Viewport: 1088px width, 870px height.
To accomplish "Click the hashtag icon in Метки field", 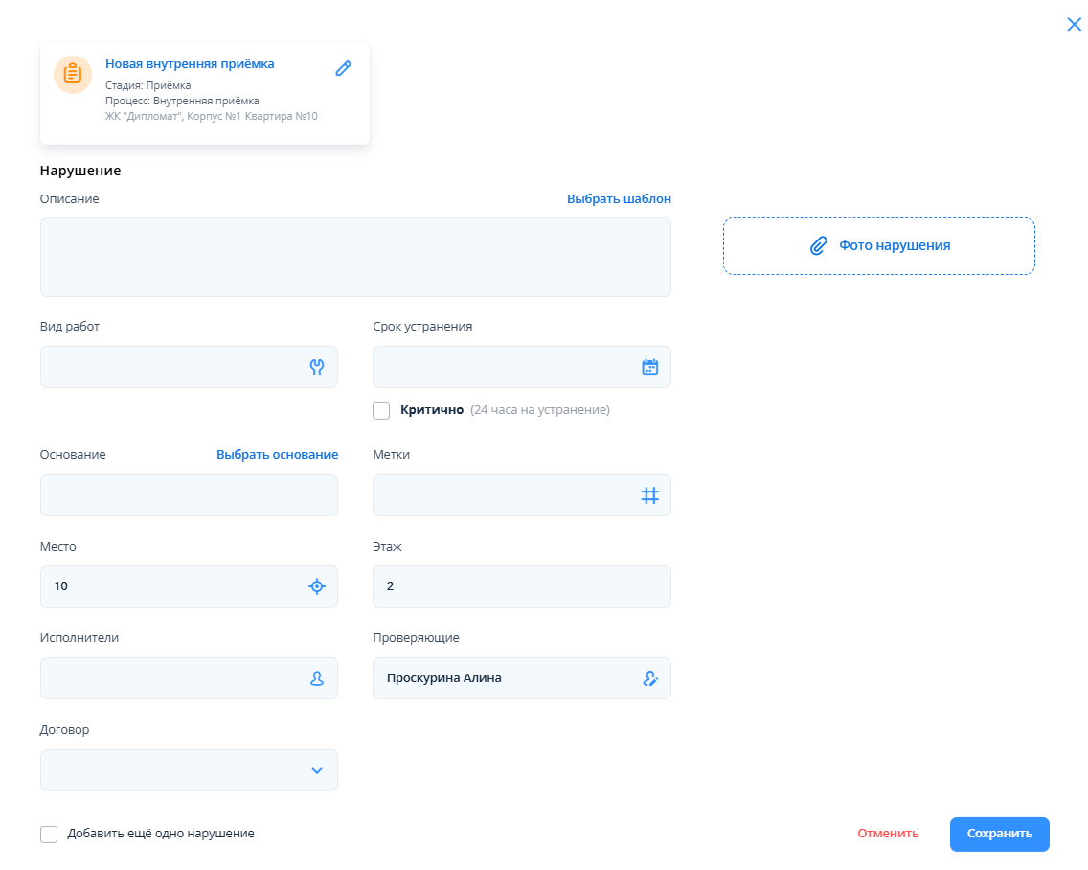I will 650,495.
